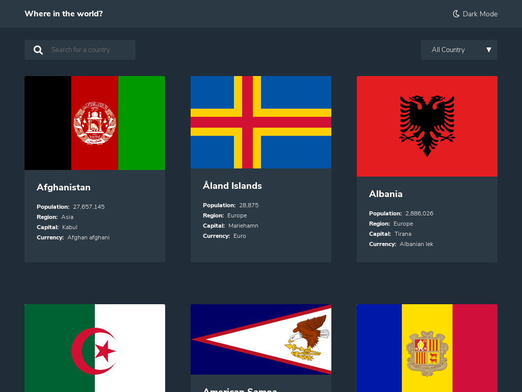Select the Åland Islands card title

click(x=232, y=186)
